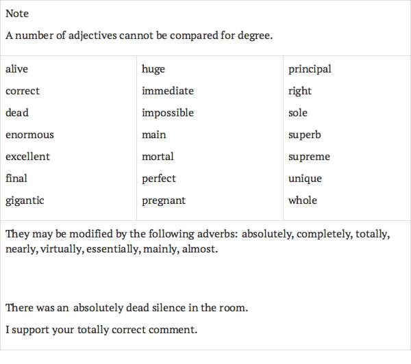Viewport: 411px width, 364px height.
Task: Click the word "unique"
Action: tap(305, 179)
